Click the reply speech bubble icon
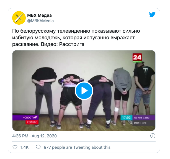 [x=38, y=147]
